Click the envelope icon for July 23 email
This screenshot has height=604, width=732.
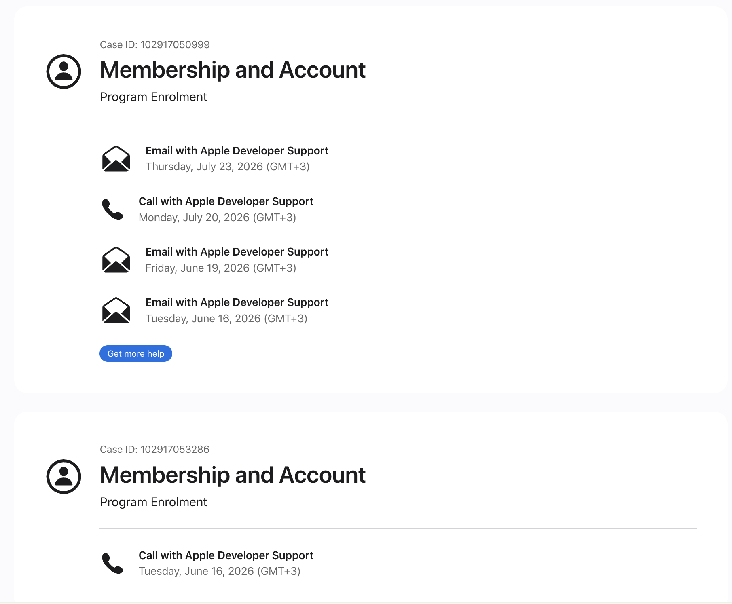tap(116, 158)
